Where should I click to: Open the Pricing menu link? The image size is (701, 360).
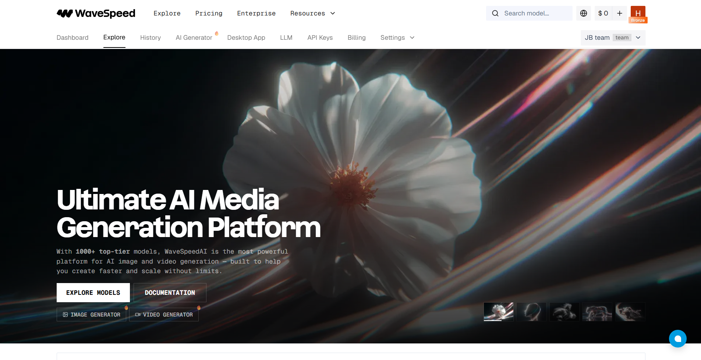(x=209, y=13)
